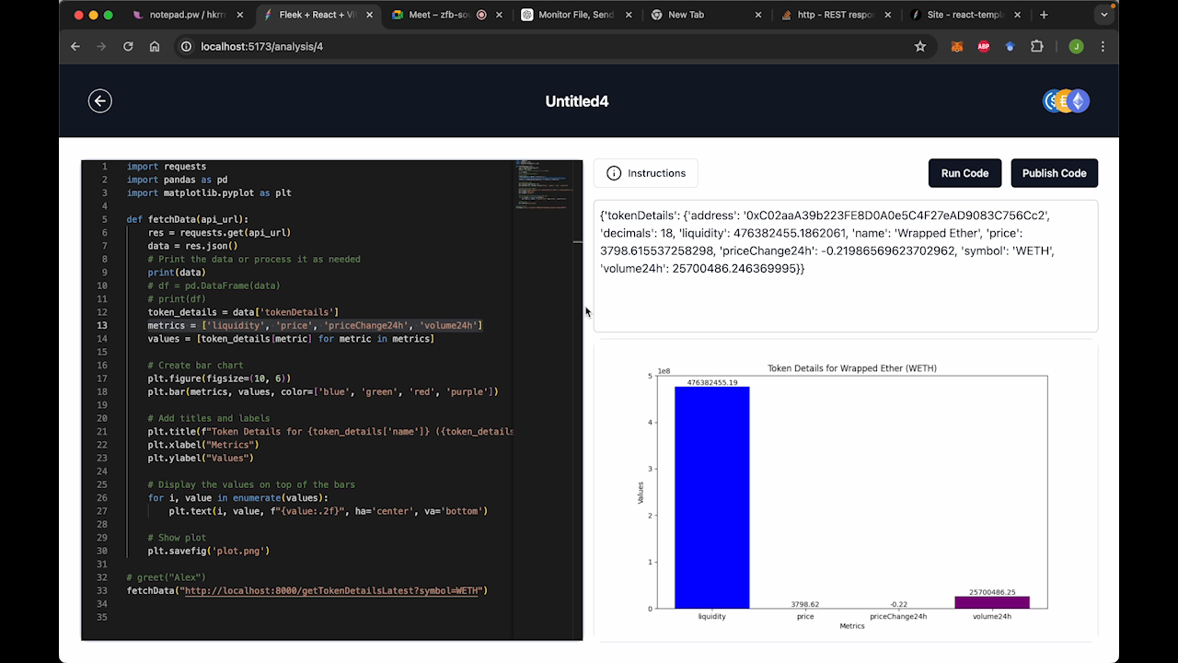
Task: Click the browser forward arrow
Action: pyautogui.click(x=101, y=46)
